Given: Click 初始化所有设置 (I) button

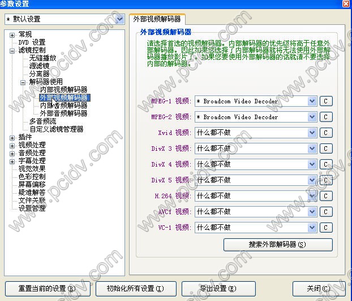Looking at the screenshot, I should click(x=136, y=289).
